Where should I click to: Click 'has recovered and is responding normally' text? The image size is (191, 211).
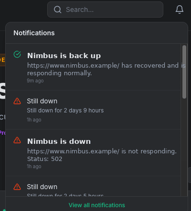pyautogui.click(x=106, y=69)
